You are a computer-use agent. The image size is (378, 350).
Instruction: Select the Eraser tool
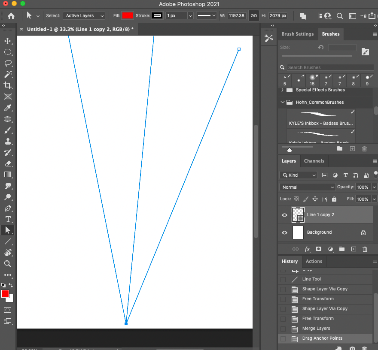[7, 163]
